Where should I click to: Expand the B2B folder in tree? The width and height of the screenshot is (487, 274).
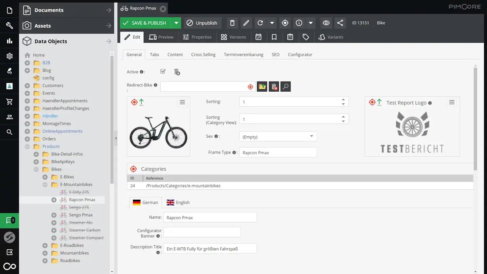point(27,63)
